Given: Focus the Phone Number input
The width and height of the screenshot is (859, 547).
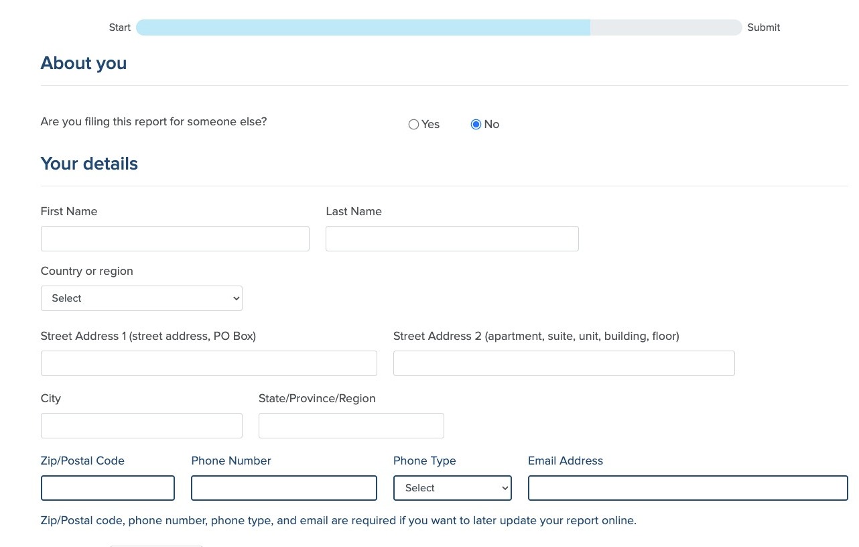Looking at the screenshot, I should (x=284, y=488).
